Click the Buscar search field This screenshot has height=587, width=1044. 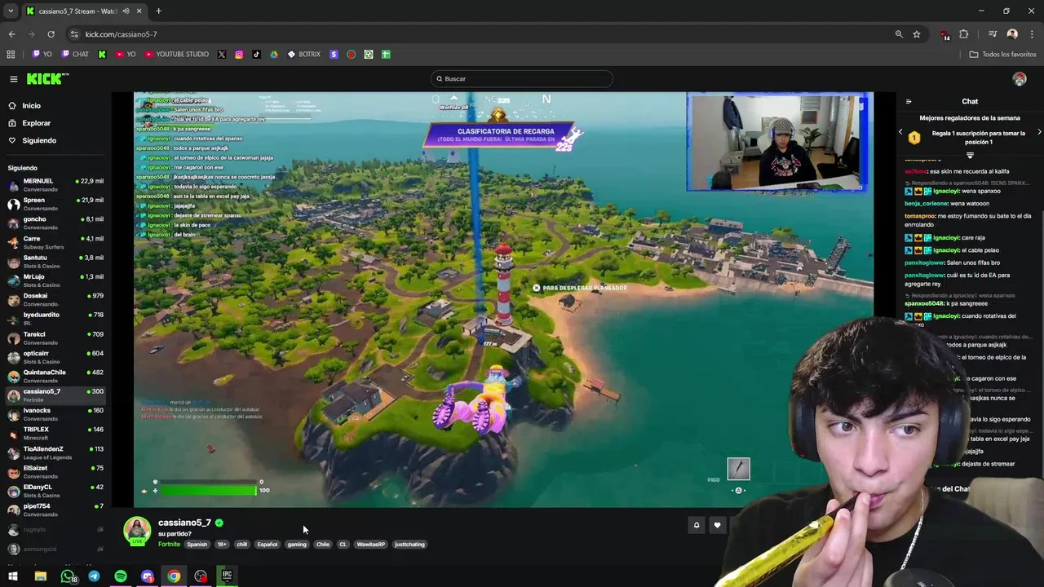522,79
